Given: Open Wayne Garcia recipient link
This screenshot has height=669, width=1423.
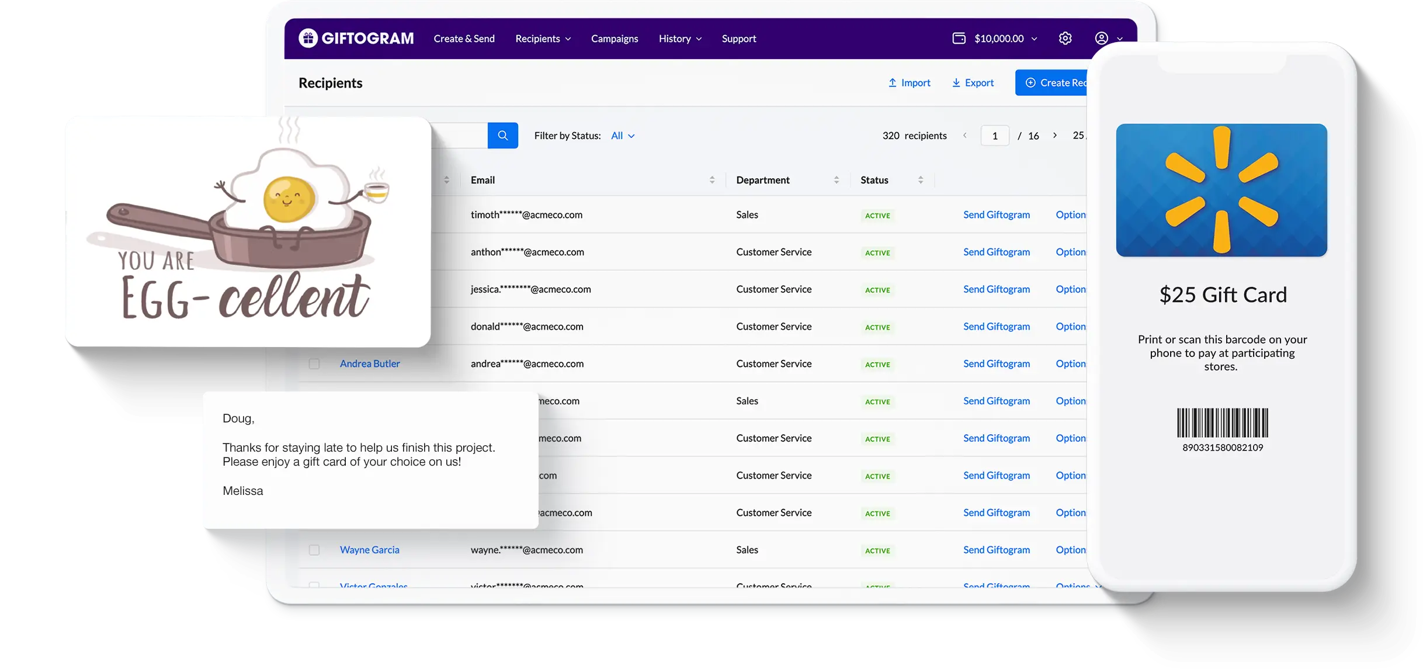Looking at the screenshot, I should tap(370, 550).
